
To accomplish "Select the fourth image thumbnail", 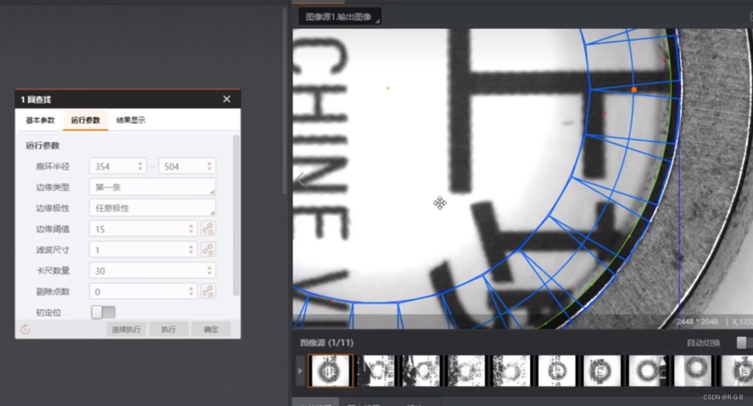I will 466,371.
